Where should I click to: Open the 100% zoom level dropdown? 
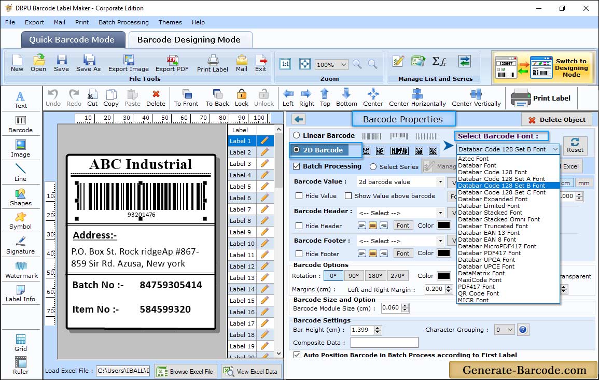point(343,64)
